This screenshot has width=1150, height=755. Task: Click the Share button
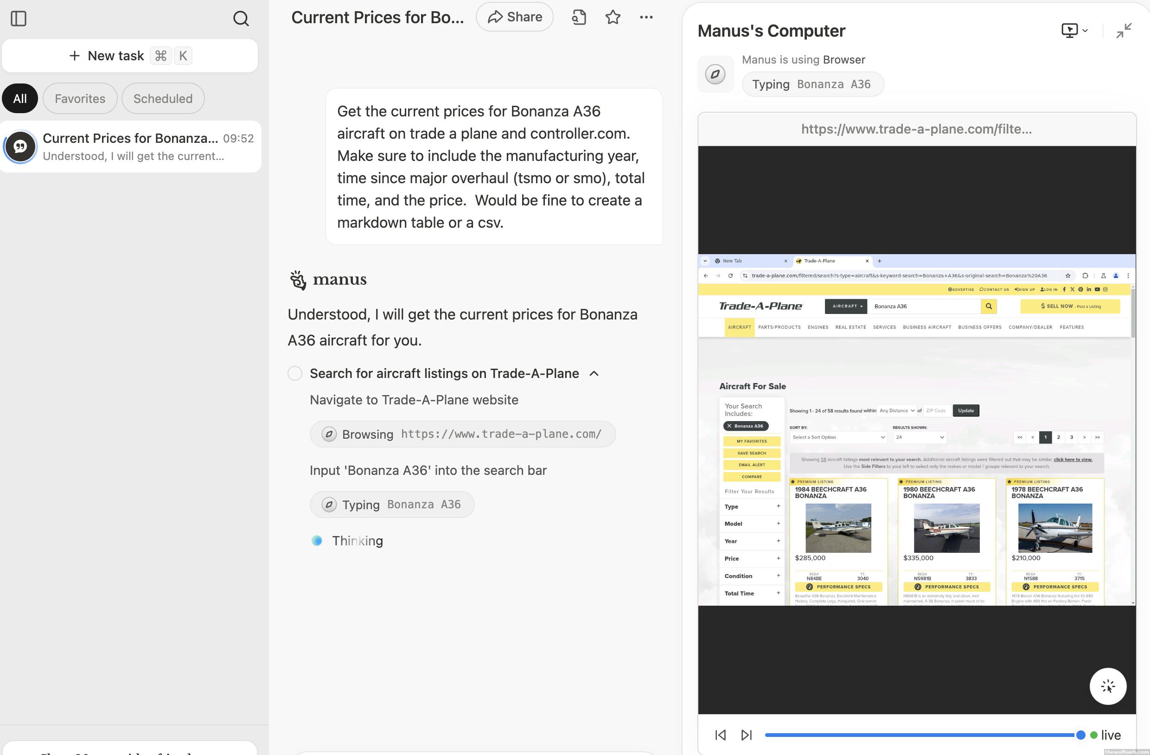click(x=514, y=18)
